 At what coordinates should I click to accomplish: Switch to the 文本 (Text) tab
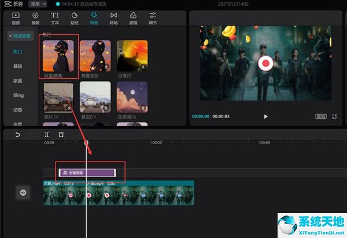click(55, 17)
